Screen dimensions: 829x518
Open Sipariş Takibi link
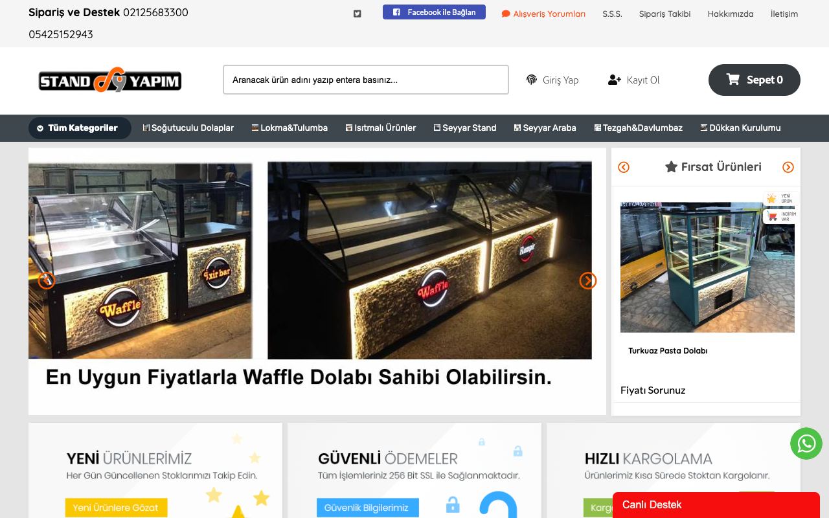(664, 14)
